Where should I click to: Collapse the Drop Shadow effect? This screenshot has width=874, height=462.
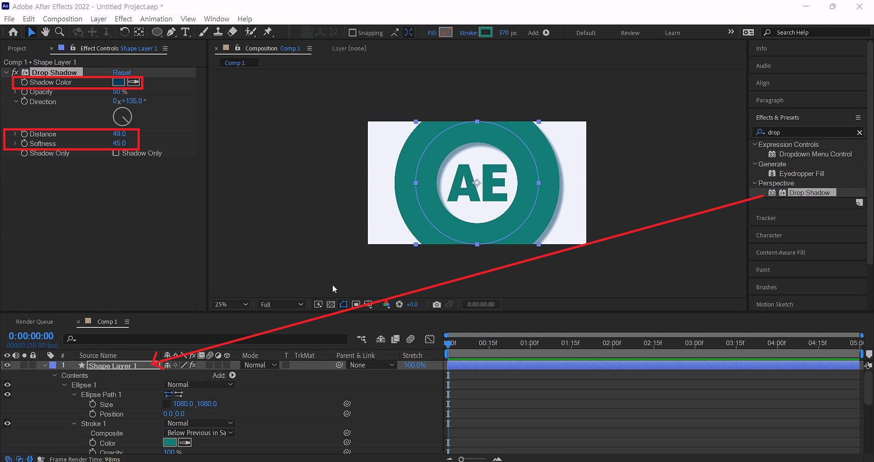(x=6, y=72)
